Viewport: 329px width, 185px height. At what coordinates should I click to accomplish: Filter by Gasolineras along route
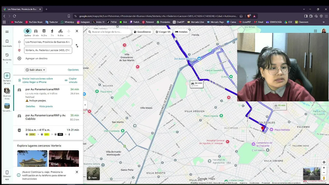coord(142,32)
